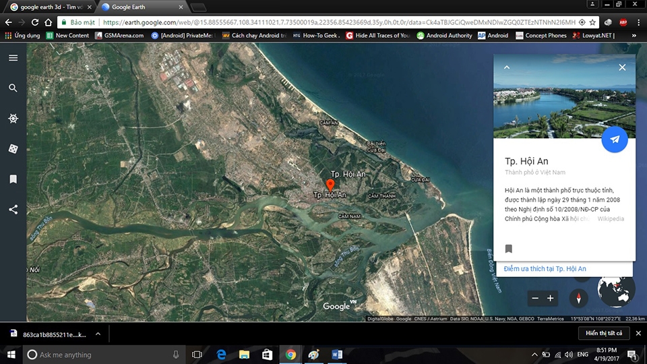This screenshot has width=647, height=364.
Task: Click the Cẩm Thanh map label
Action: click(381, 196)
